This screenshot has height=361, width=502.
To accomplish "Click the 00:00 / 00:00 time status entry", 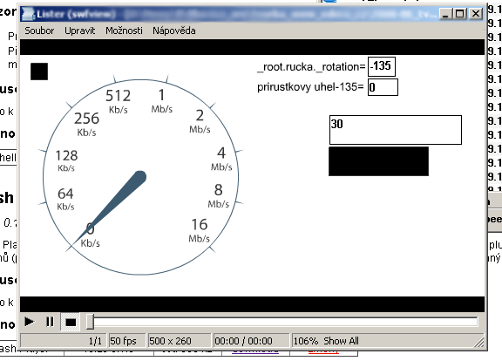I will click(251, 341).
